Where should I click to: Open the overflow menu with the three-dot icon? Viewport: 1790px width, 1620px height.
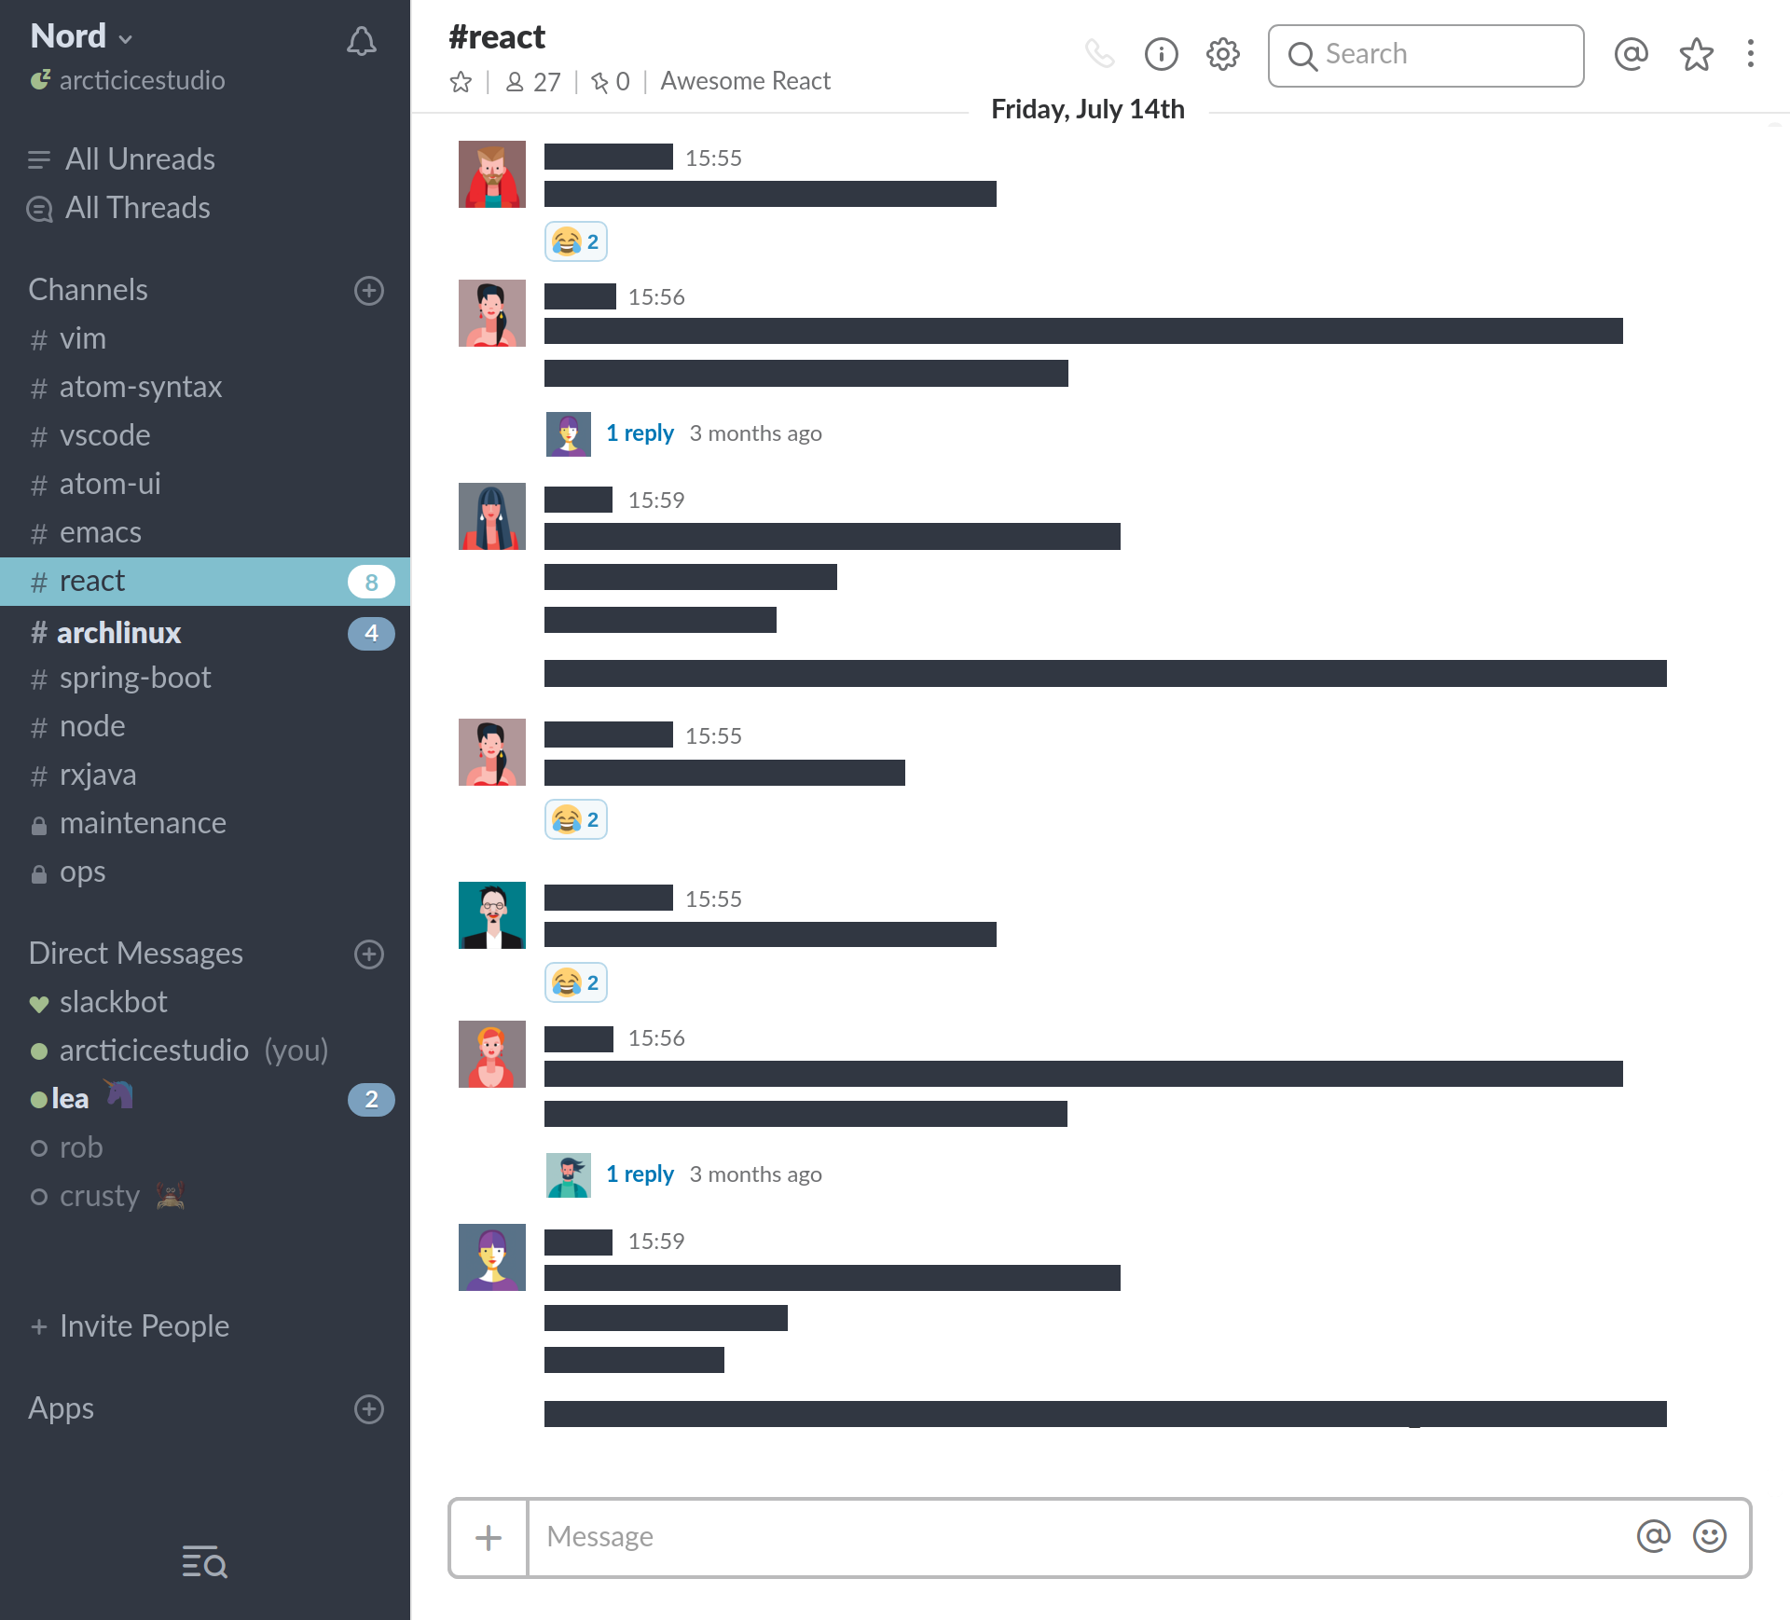pos(1757,55)
